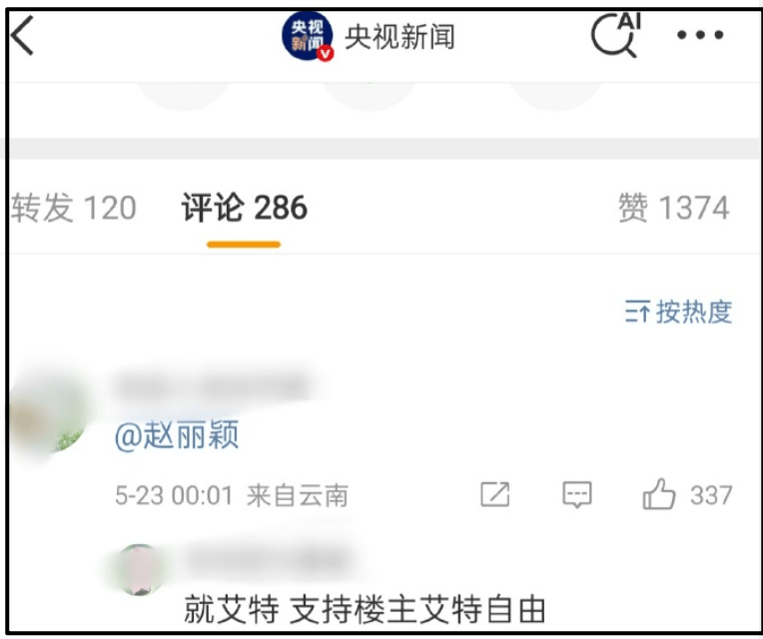Open the three-dot more options menu
Image resolution: width=763 pixels, height=639 pixels.
(700, 35)
